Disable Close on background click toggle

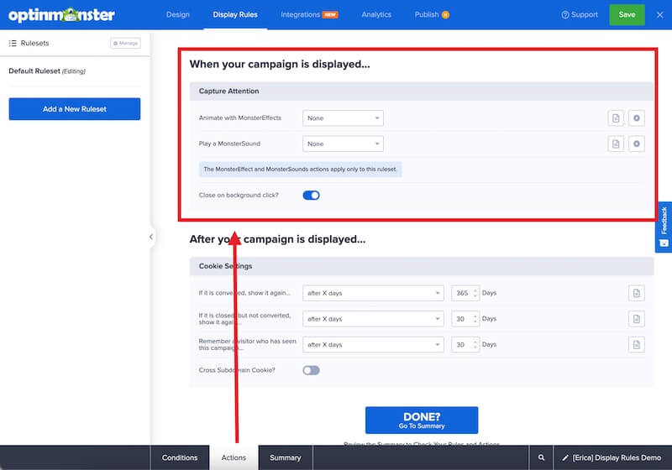pos(311,196)
